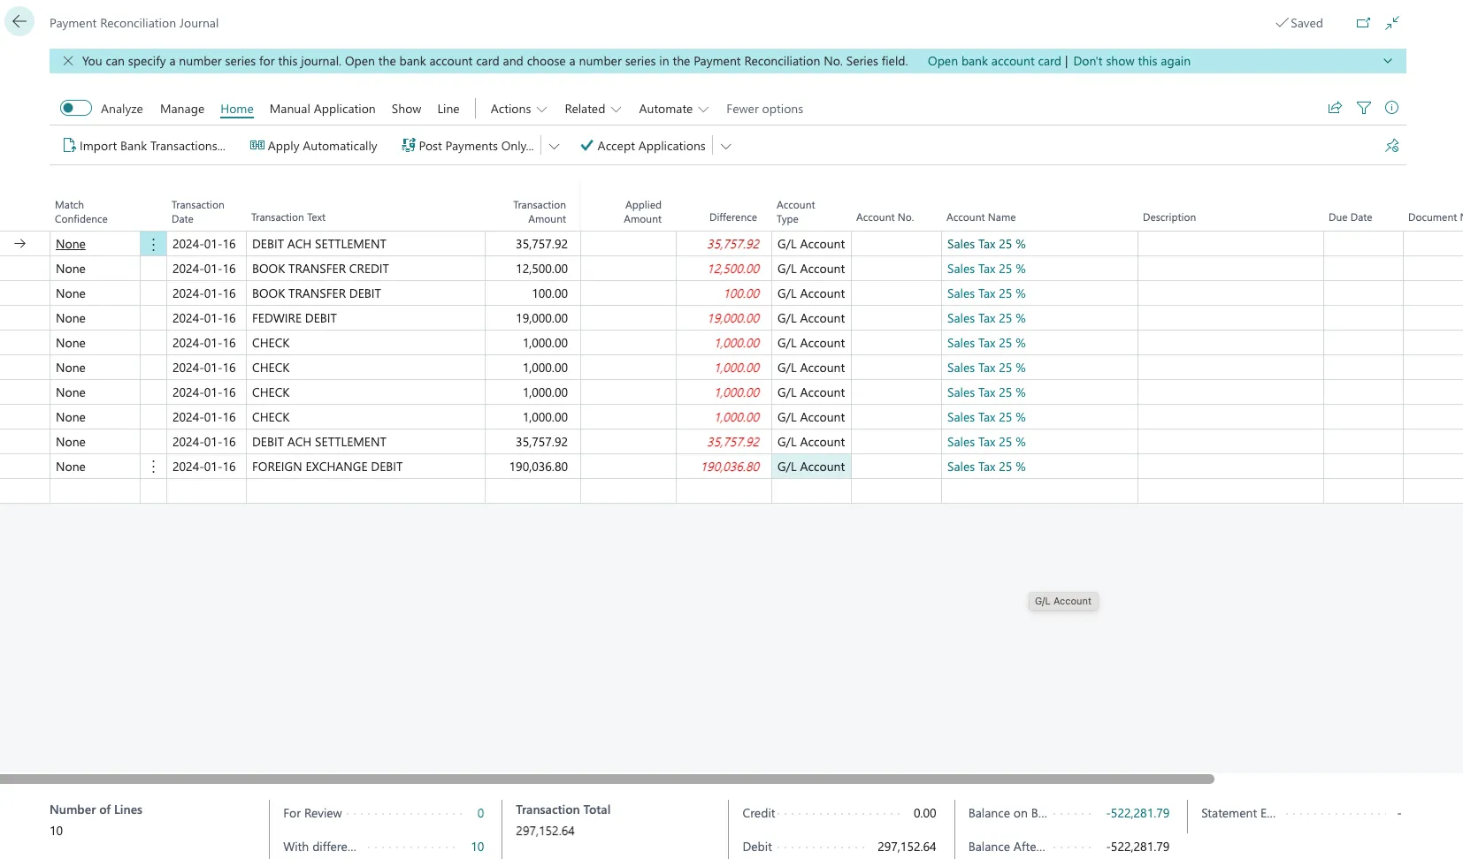
Task: Click the horizontal scrollbar
Action: tap(607, 779)
